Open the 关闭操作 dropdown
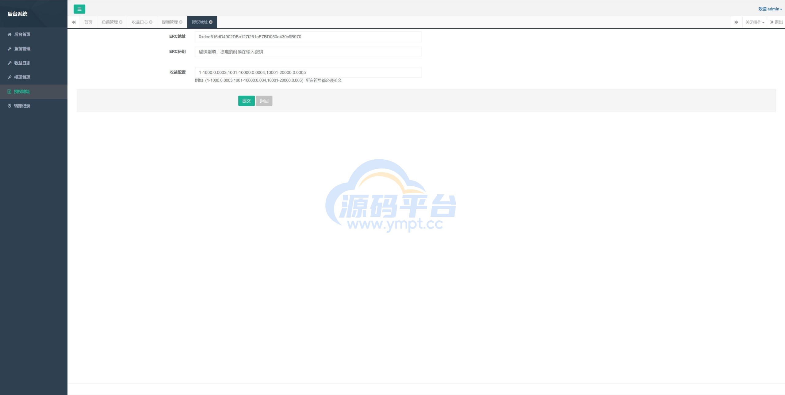The width and height of the screenshot is (785, 395). coord(755,22)
